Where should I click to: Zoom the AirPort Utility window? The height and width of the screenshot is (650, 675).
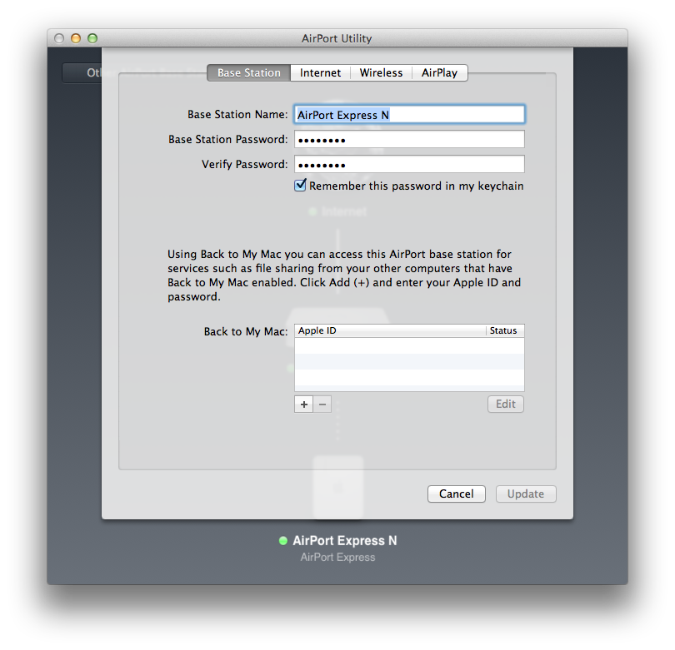[92, 38]
